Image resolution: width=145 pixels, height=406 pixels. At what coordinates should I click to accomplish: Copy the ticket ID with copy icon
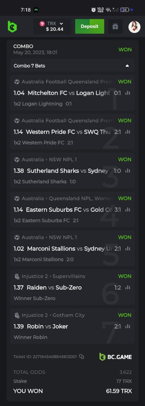[82, 357]
